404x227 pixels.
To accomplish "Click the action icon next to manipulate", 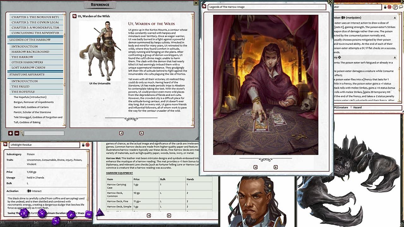I will 343,18.
